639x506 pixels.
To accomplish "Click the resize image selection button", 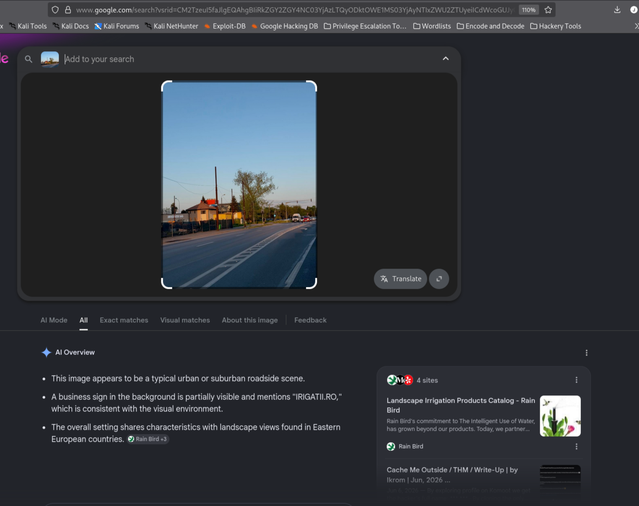I will tap(439, 279).
